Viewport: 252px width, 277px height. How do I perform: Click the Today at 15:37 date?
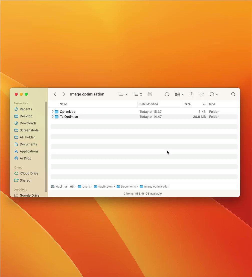151,112
